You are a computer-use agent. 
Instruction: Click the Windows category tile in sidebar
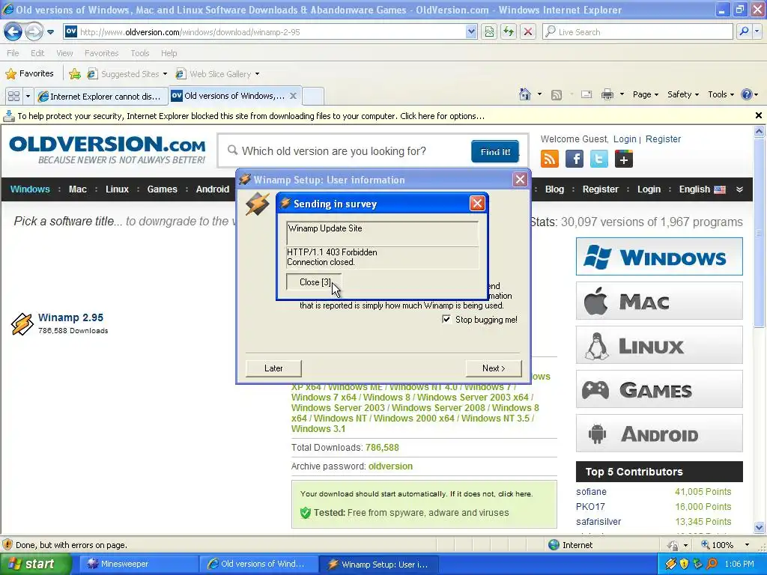(659, 257)
